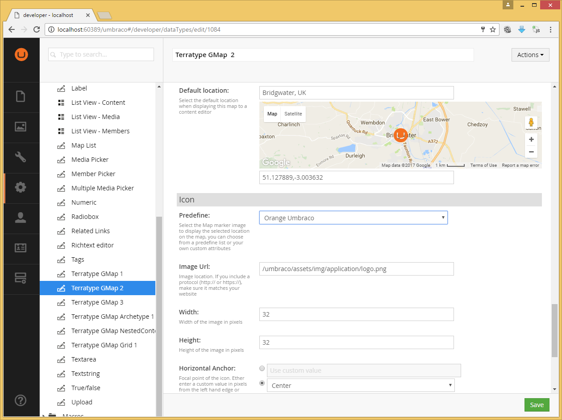Click the site info icon in address bar
This screenshot has height=420, width=562.
pyautogui.click(x=51, y=29)
